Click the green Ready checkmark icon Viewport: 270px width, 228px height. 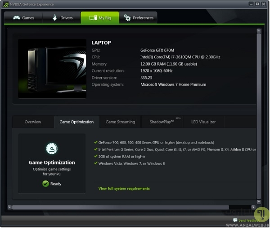point(45,184)
